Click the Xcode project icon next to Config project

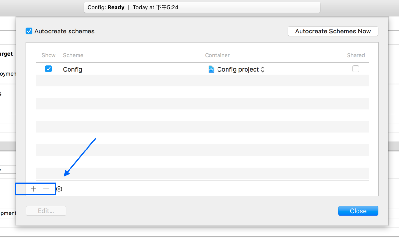pos(211,69)
